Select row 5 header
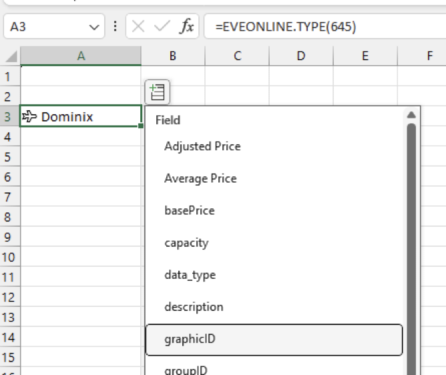 point(10,156)
